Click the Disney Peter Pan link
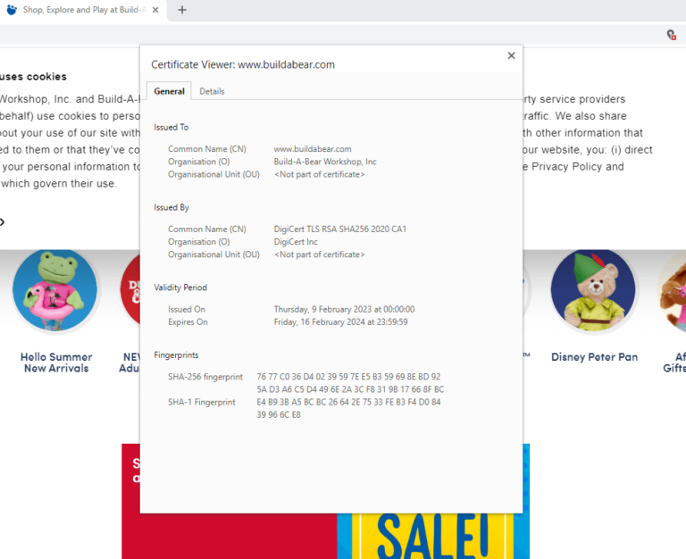 click(x=594, y=357)
